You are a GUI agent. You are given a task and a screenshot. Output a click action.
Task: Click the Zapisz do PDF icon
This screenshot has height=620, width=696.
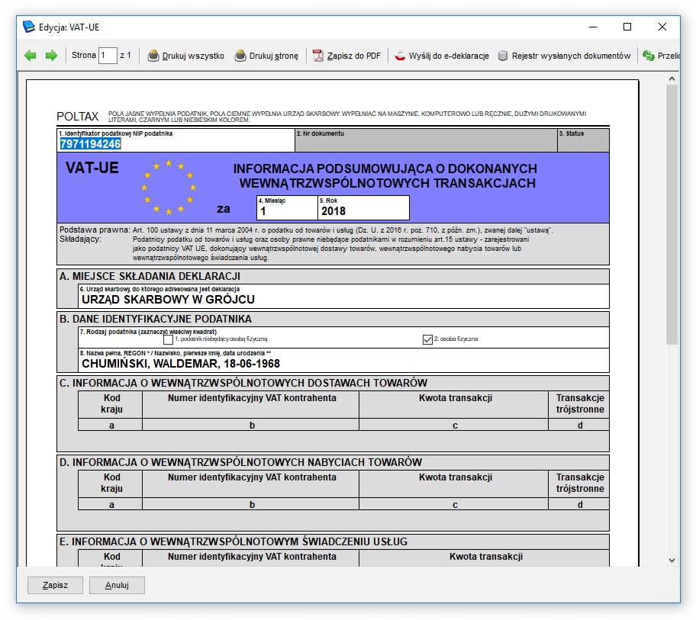(x=319, y=56)
